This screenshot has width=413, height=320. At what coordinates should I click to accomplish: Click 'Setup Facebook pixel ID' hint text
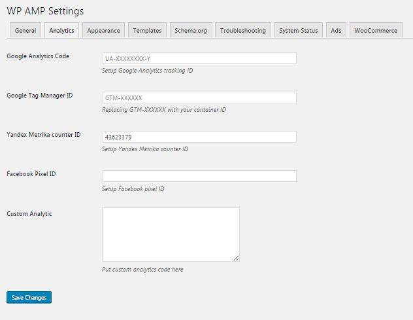133,189
